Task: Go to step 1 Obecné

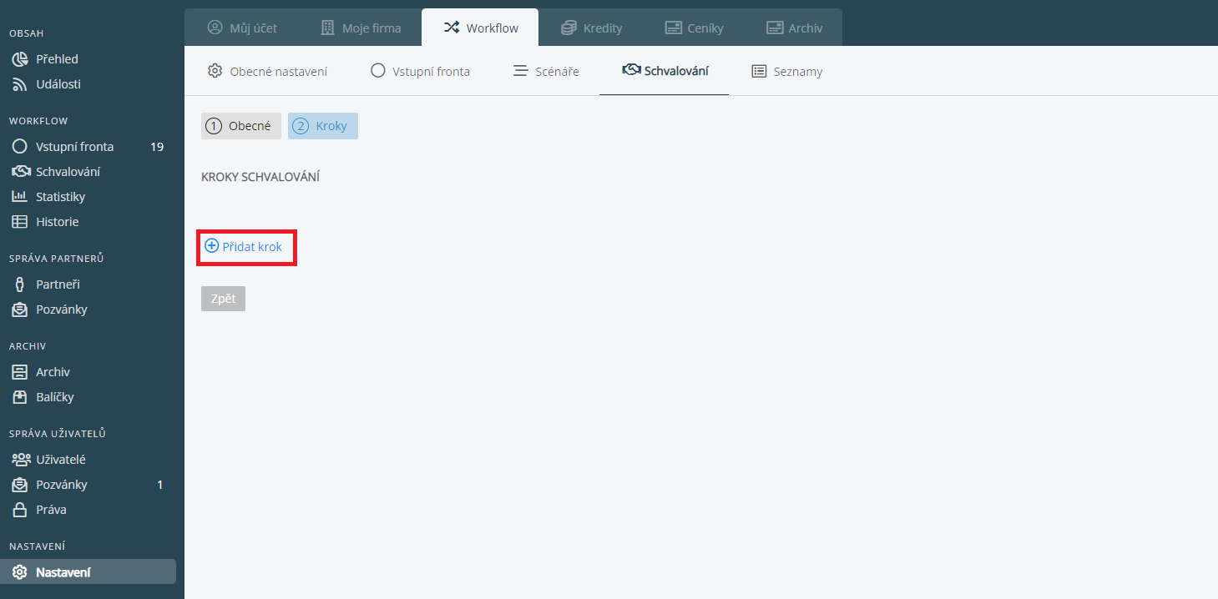Action: [240, 126]
